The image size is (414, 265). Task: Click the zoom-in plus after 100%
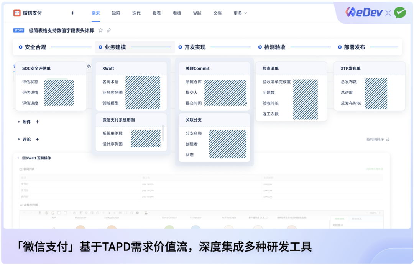(379, 213)
